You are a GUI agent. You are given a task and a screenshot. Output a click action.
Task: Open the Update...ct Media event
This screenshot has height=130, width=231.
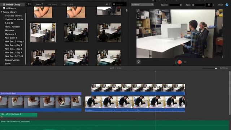pos(14,19)
